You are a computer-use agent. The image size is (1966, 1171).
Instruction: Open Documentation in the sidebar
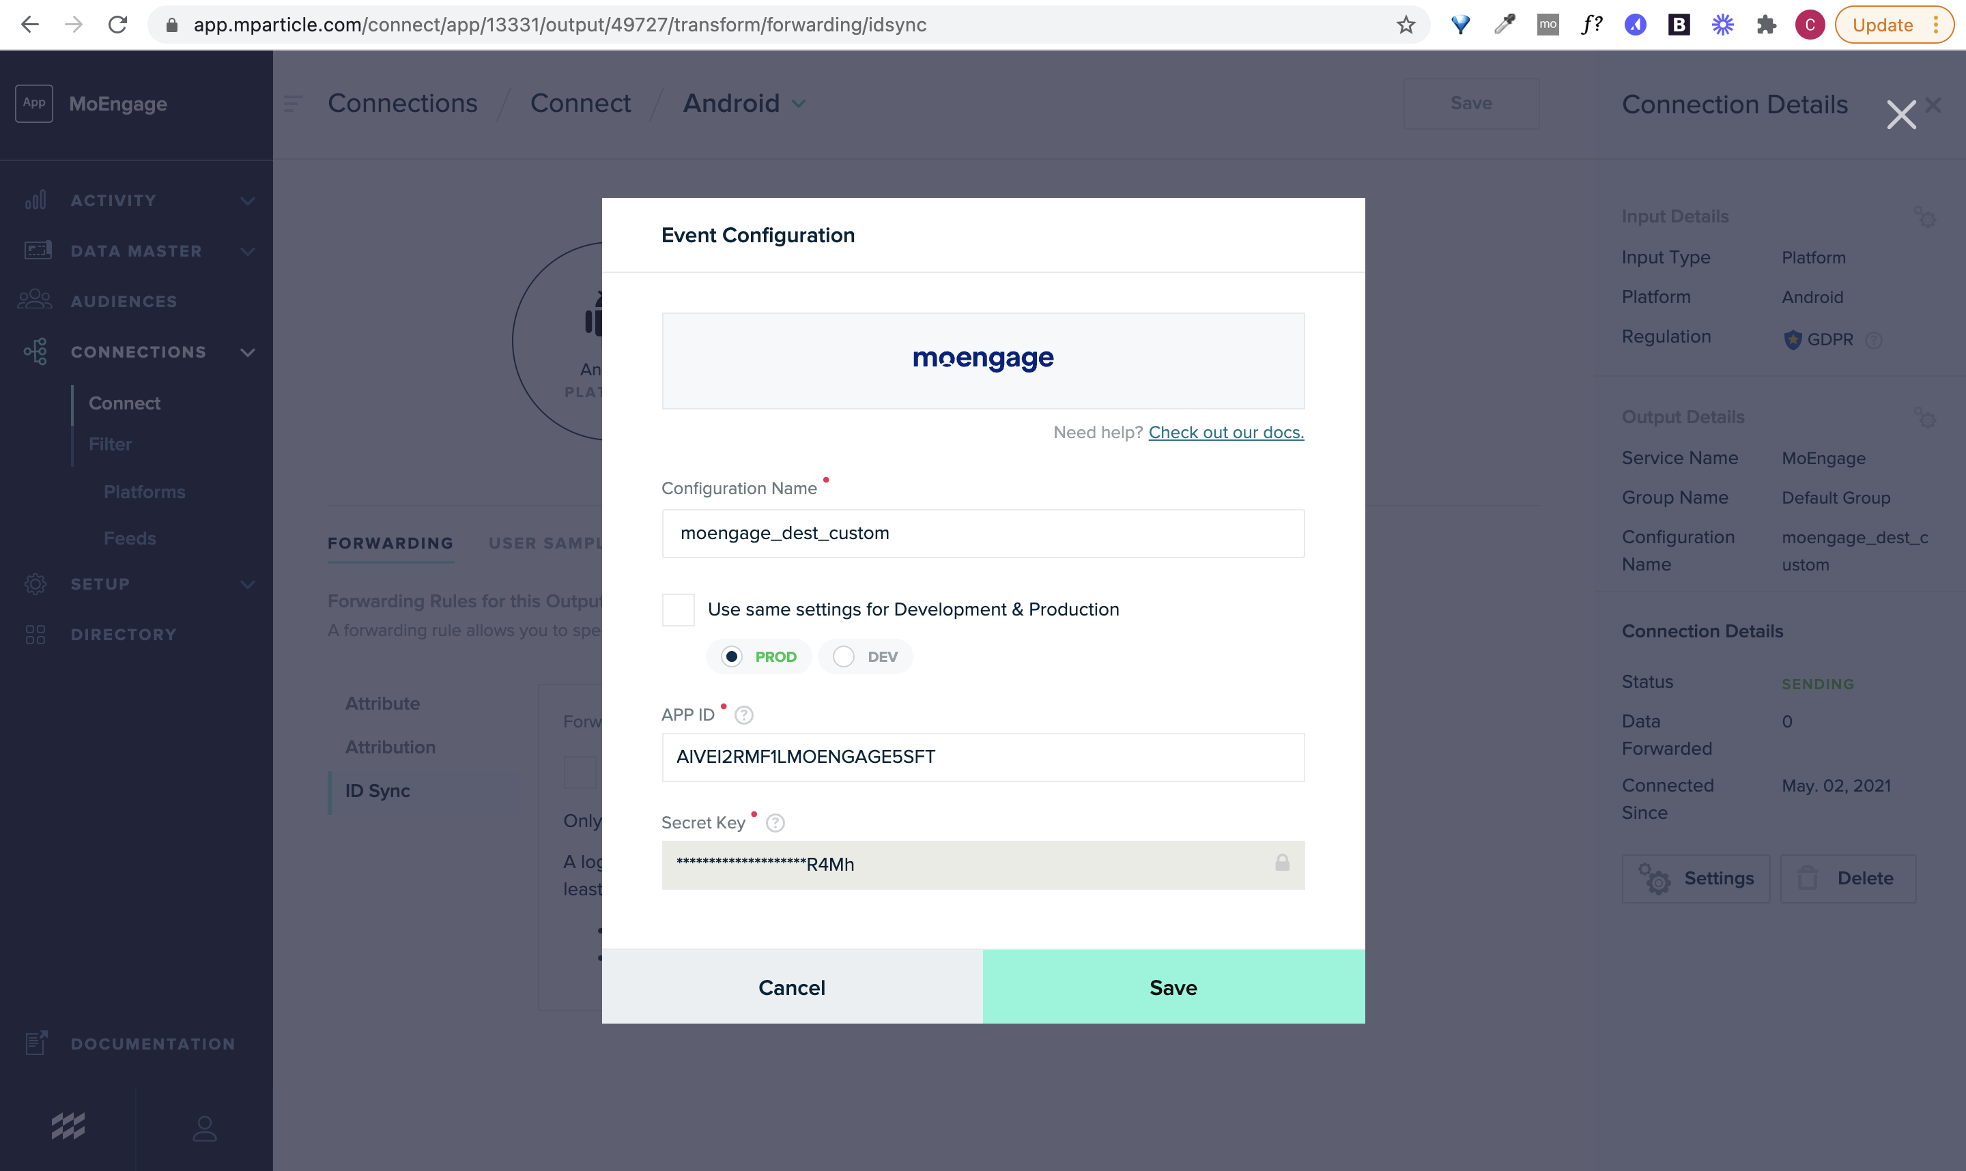(x=153, y=1043)
